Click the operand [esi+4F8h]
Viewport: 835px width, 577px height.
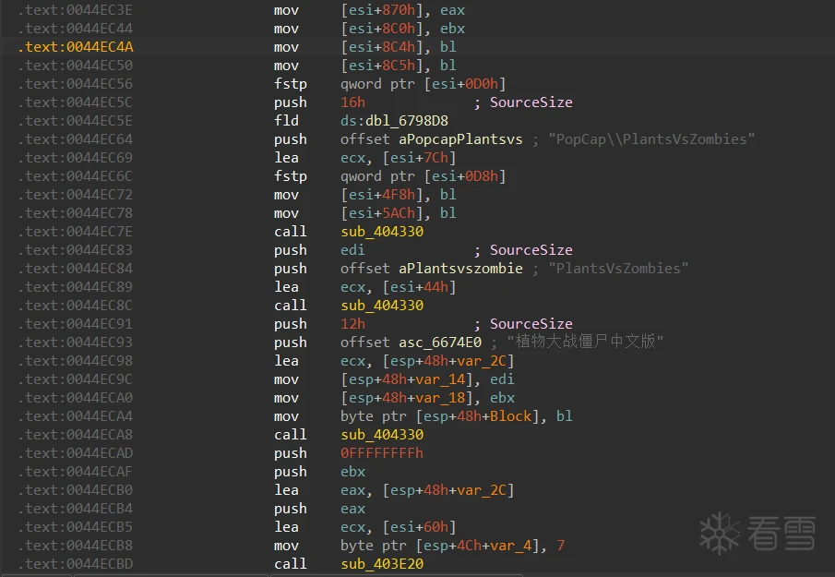click(x=382, y=195)
